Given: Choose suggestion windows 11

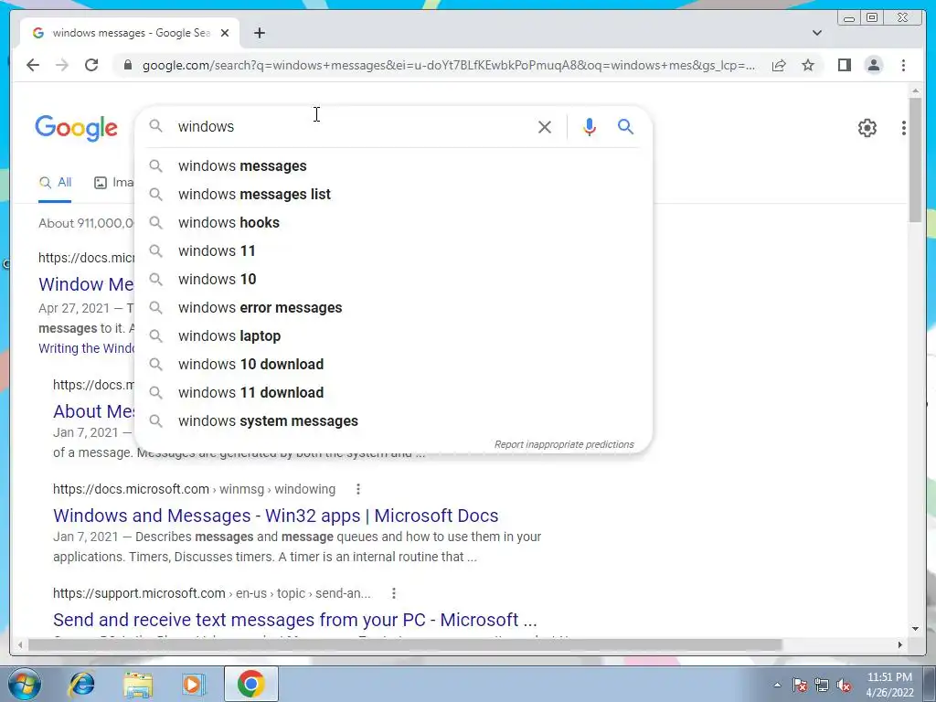Looking at the screenshot, I should 393,250.
